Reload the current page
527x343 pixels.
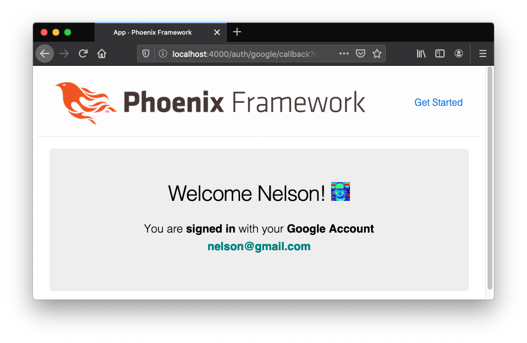point(83,53)
